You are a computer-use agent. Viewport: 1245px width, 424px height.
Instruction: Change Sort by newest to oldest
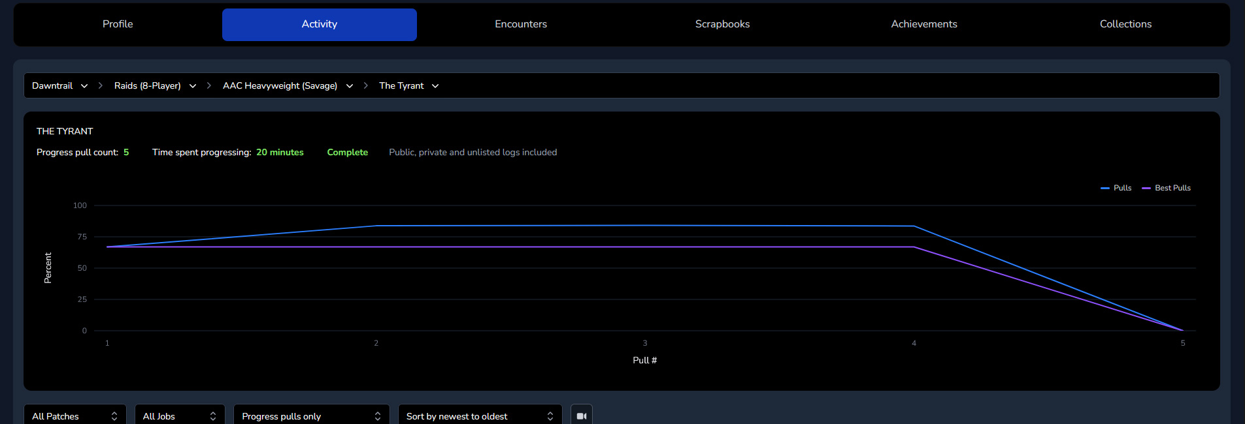[480, 416]
